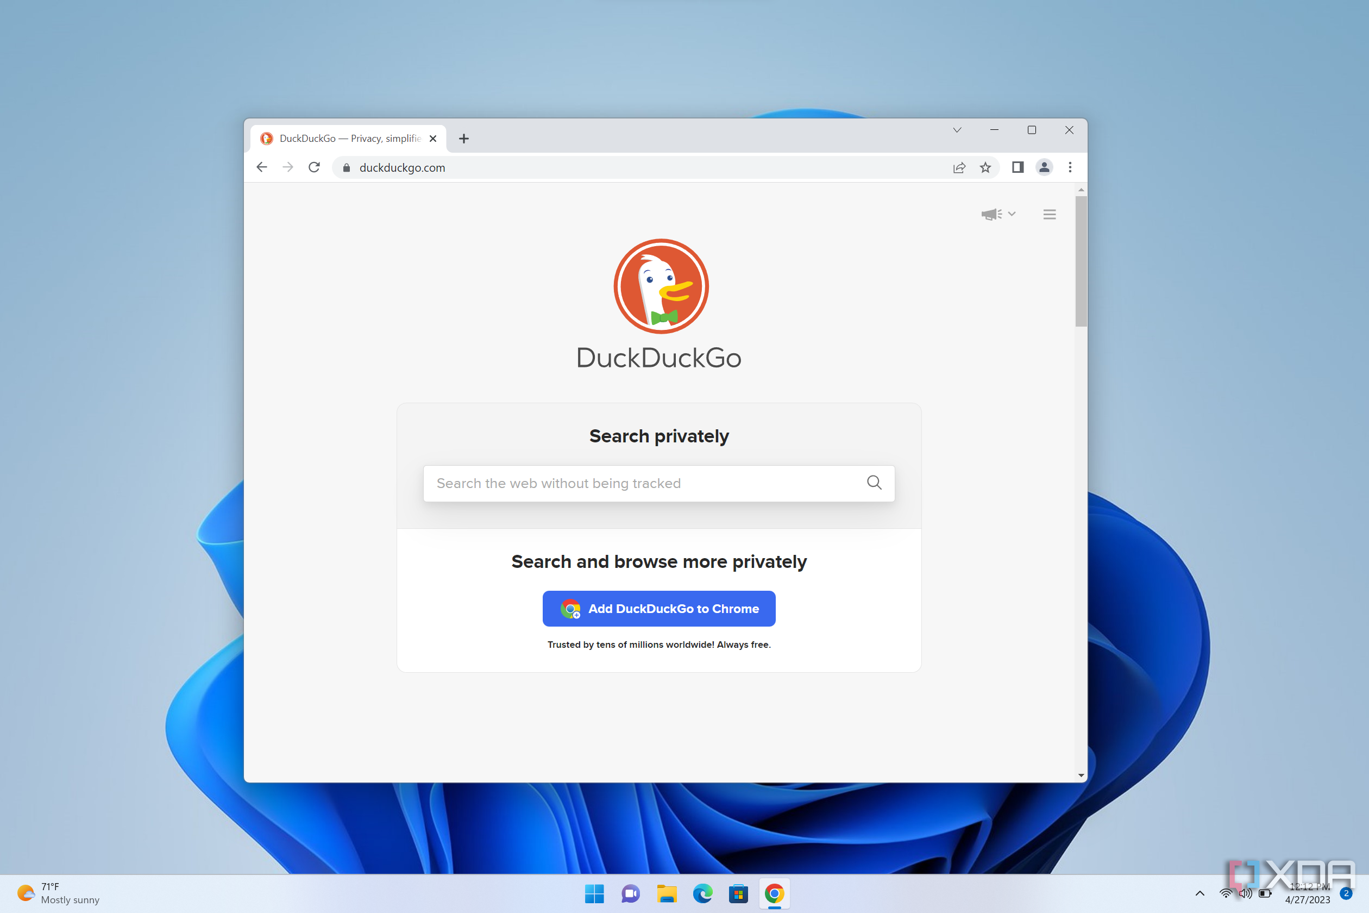Viewport: 1369px width, 913px height.
Task: Click the Chrome profile account icon
Action: point(1043,167)
